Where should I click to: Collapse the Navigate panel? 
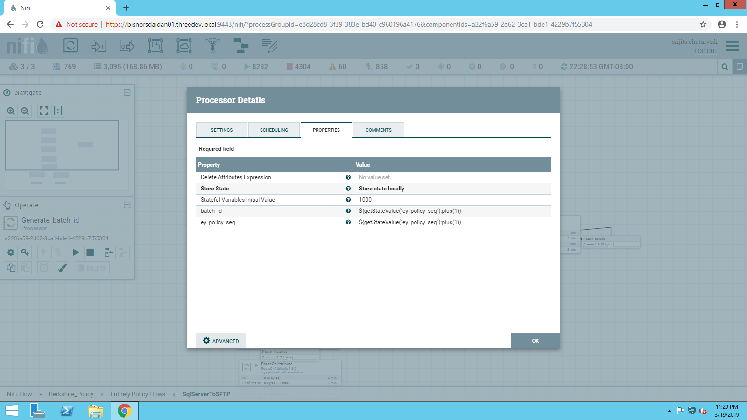pos(127,92)
